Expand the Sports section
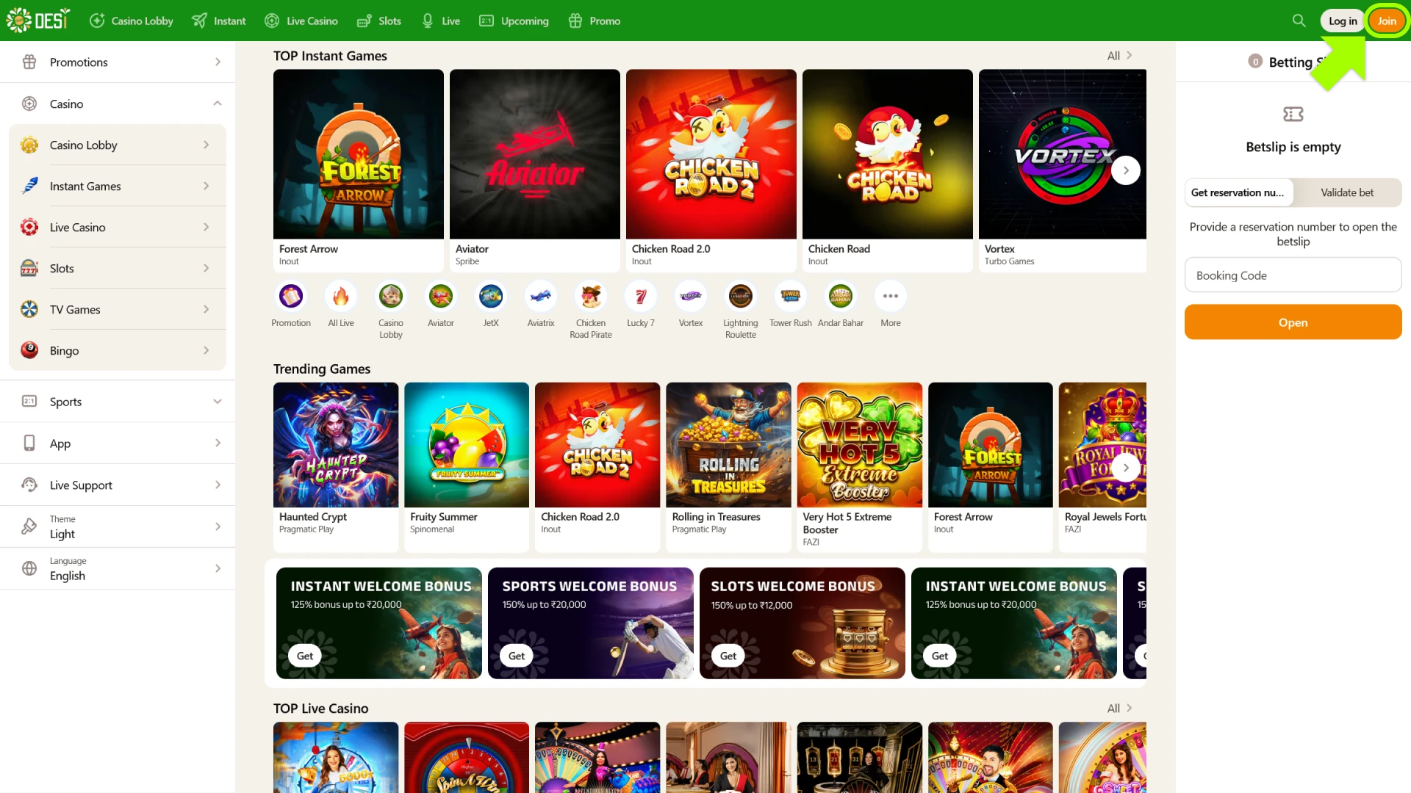The width and height of the screenshot is (1411, 793). tap(216, 402)
